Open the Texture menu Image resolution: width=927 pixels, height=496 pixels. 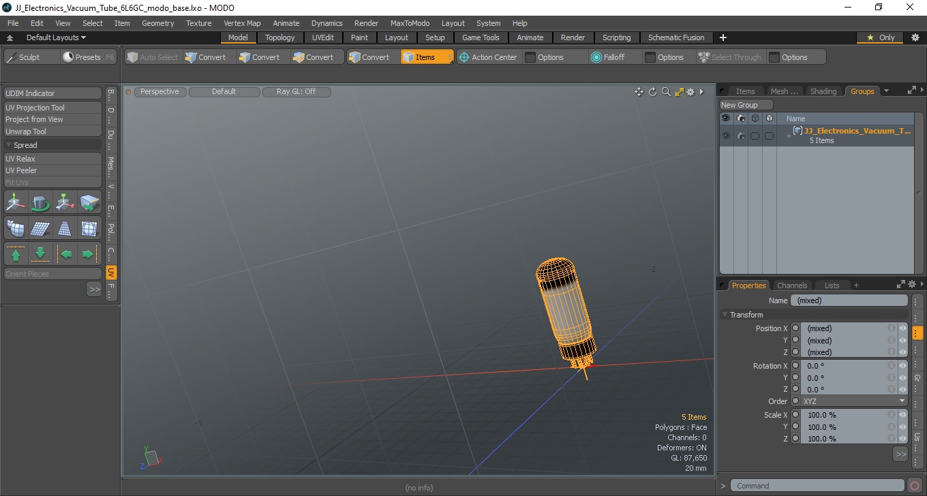click(x=198, y=23)
